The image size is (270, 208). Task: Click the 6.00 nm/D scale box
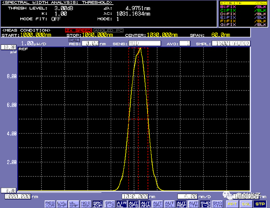[188, 197]
